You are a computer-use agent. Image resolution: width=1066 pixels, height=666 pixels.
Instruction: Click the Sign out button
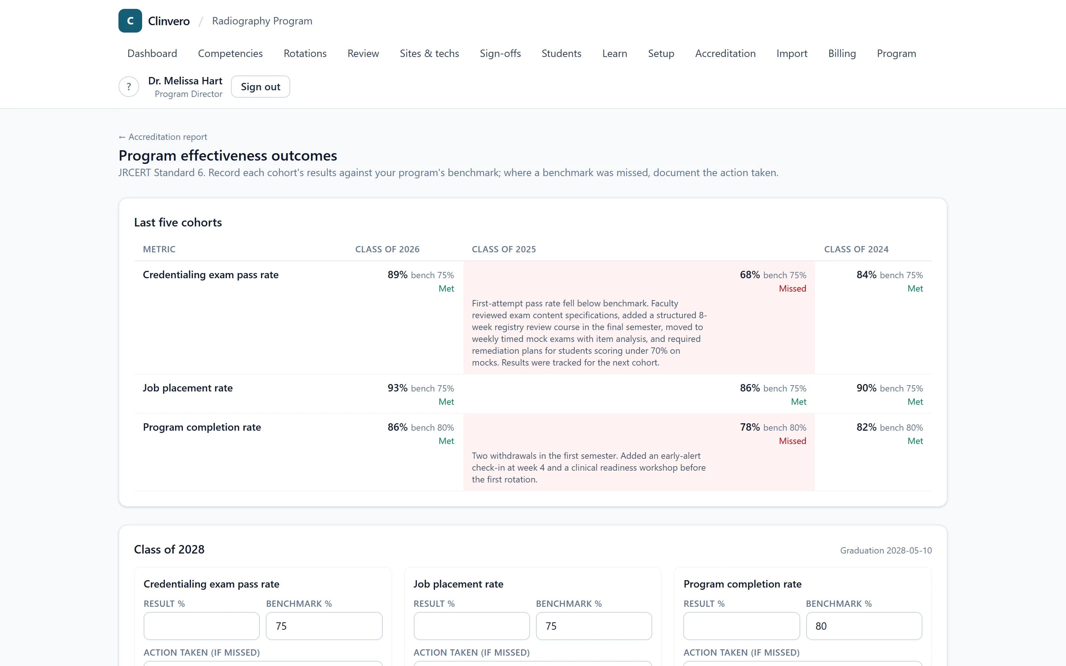[260, 87]
